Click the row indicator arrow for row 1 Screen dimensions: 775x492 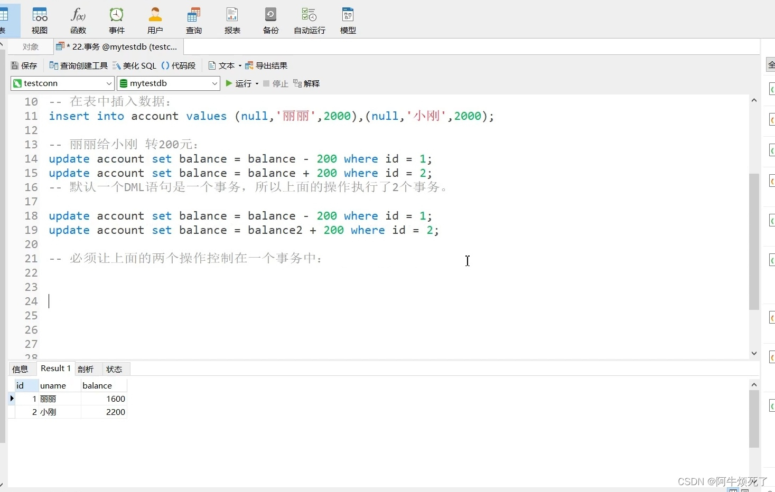[x=12, y=399]
